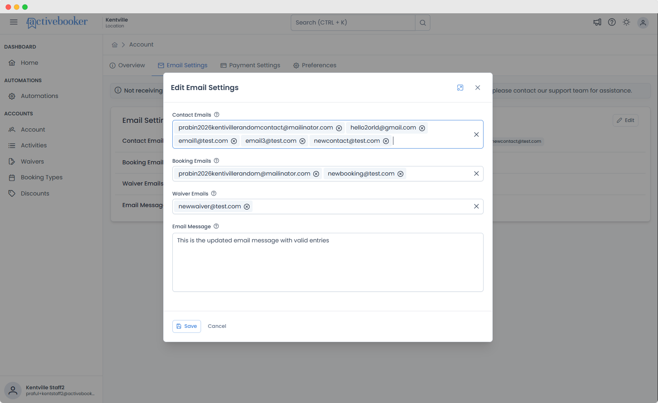Screen dimensions: 658x403
Task: Remove newbooking@test.com chip
Action: click(x=400, y=174)
